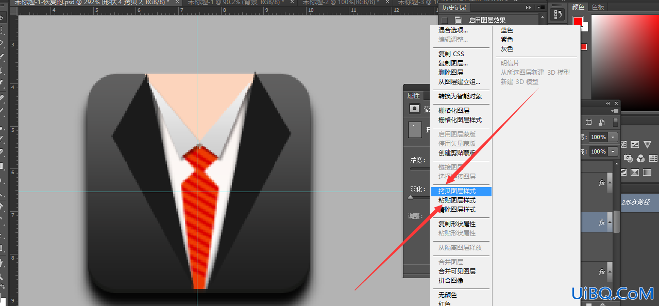Screen dimensions: 659x306
Task: Open the History panel flyout menu
Action: coord(540,8)
